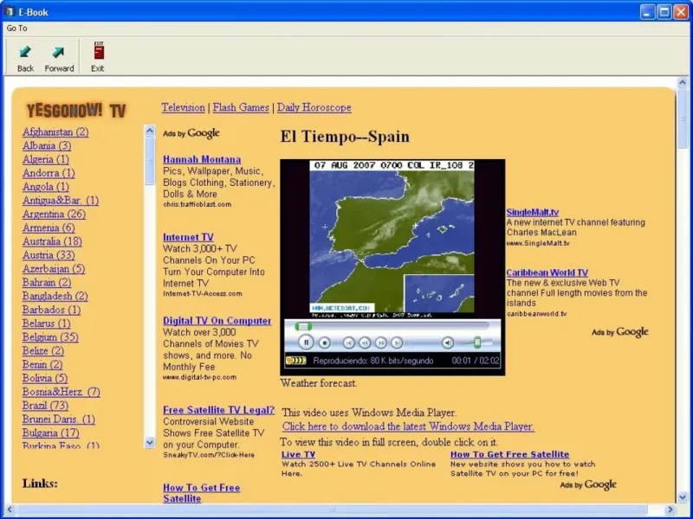693x519 pixels.
Task: Select Antigua&Bar. (1) country link
Action: pyautogui.click(x=61, y=201)
